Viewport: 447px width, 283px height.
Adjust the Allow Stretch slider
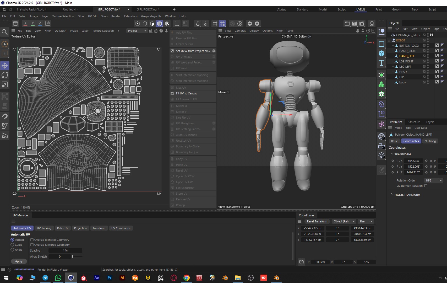pos(73,257)
